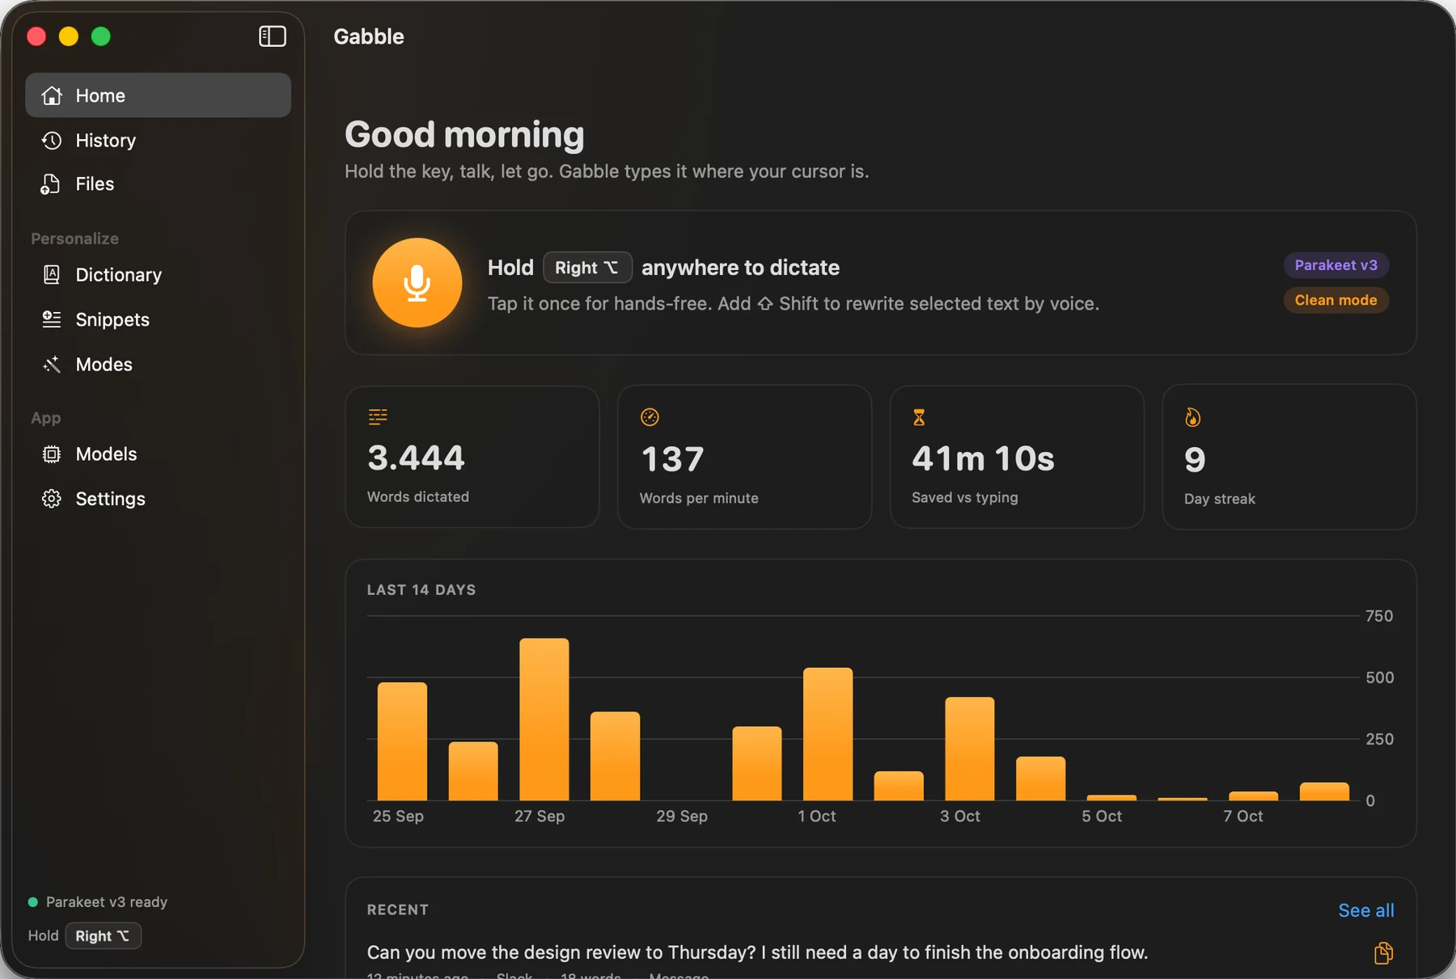
Task: Click the green Parakeet v3 ready status dot
Action: [x=33, y=902]
